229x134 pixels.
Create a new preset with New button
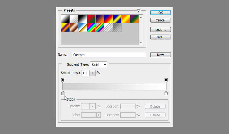coord(160,55)
